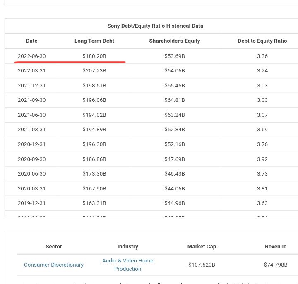Click the ratio value 3.24
The width and height of the screenshot is (298, 284).
point(262,71)
